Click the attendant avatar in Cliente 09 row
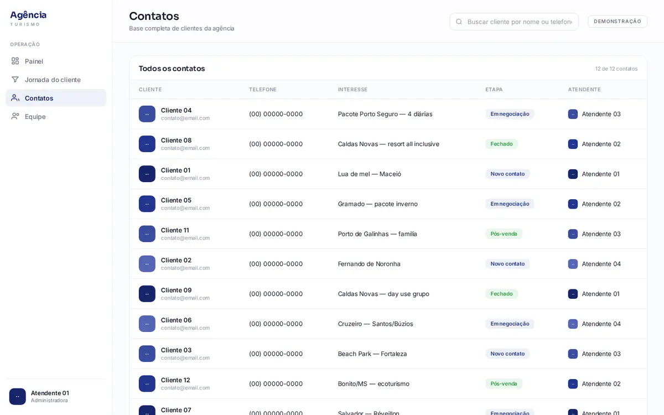 573,294
